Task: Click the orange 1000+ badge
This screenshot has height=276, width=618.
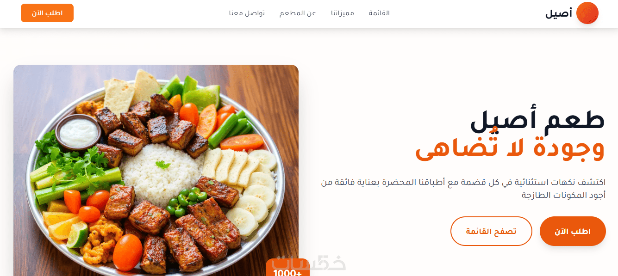Action: click(287, 268)
